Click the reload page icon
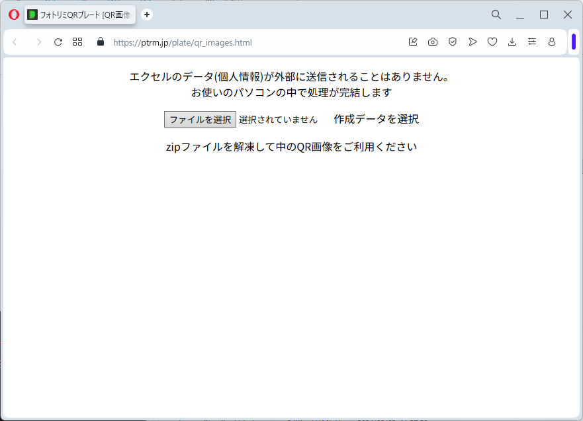Image resolution: width=583 pixels, height=421 pixels. (x=58, y=42)
